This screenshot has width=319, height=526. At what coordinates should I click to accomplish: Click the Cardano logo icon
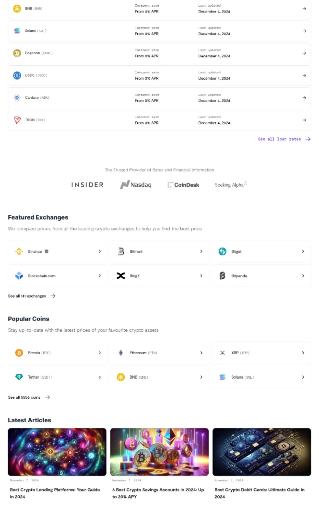click(x=17, y=98)
